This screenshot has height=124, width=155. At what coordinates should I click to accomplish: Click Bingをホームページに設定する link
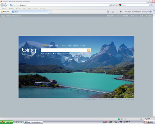tap(118, 16)
